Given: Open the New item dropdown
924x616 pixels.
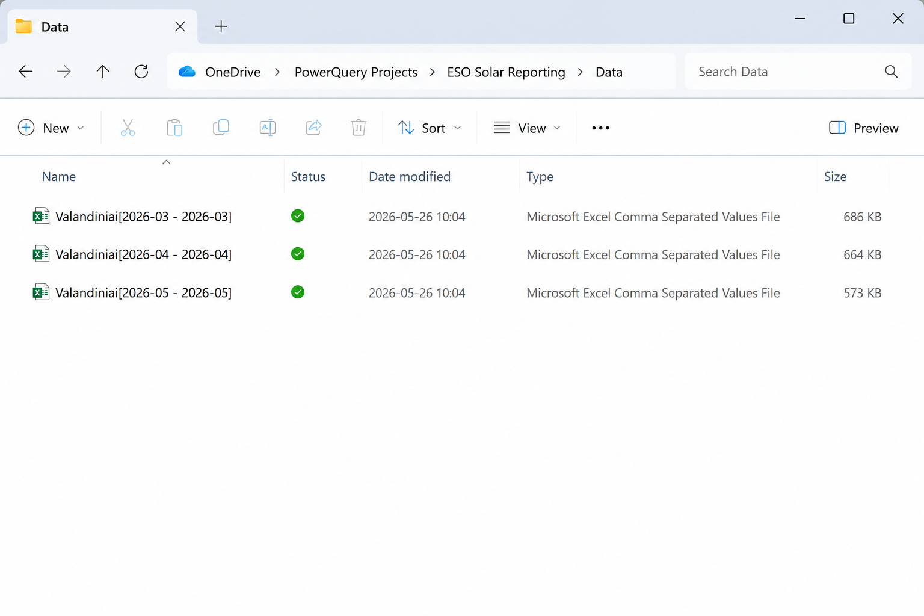Looking at the screenshot, I should coord(51,128).
